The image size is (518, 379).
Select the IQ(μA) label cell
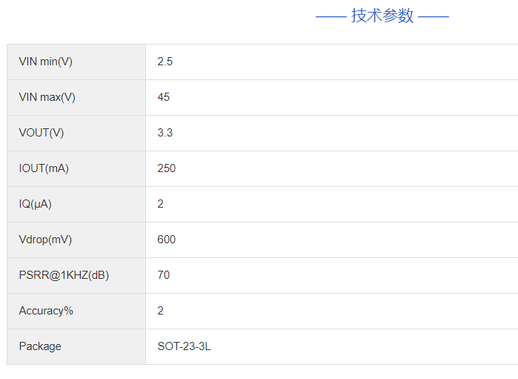(36, 204)
